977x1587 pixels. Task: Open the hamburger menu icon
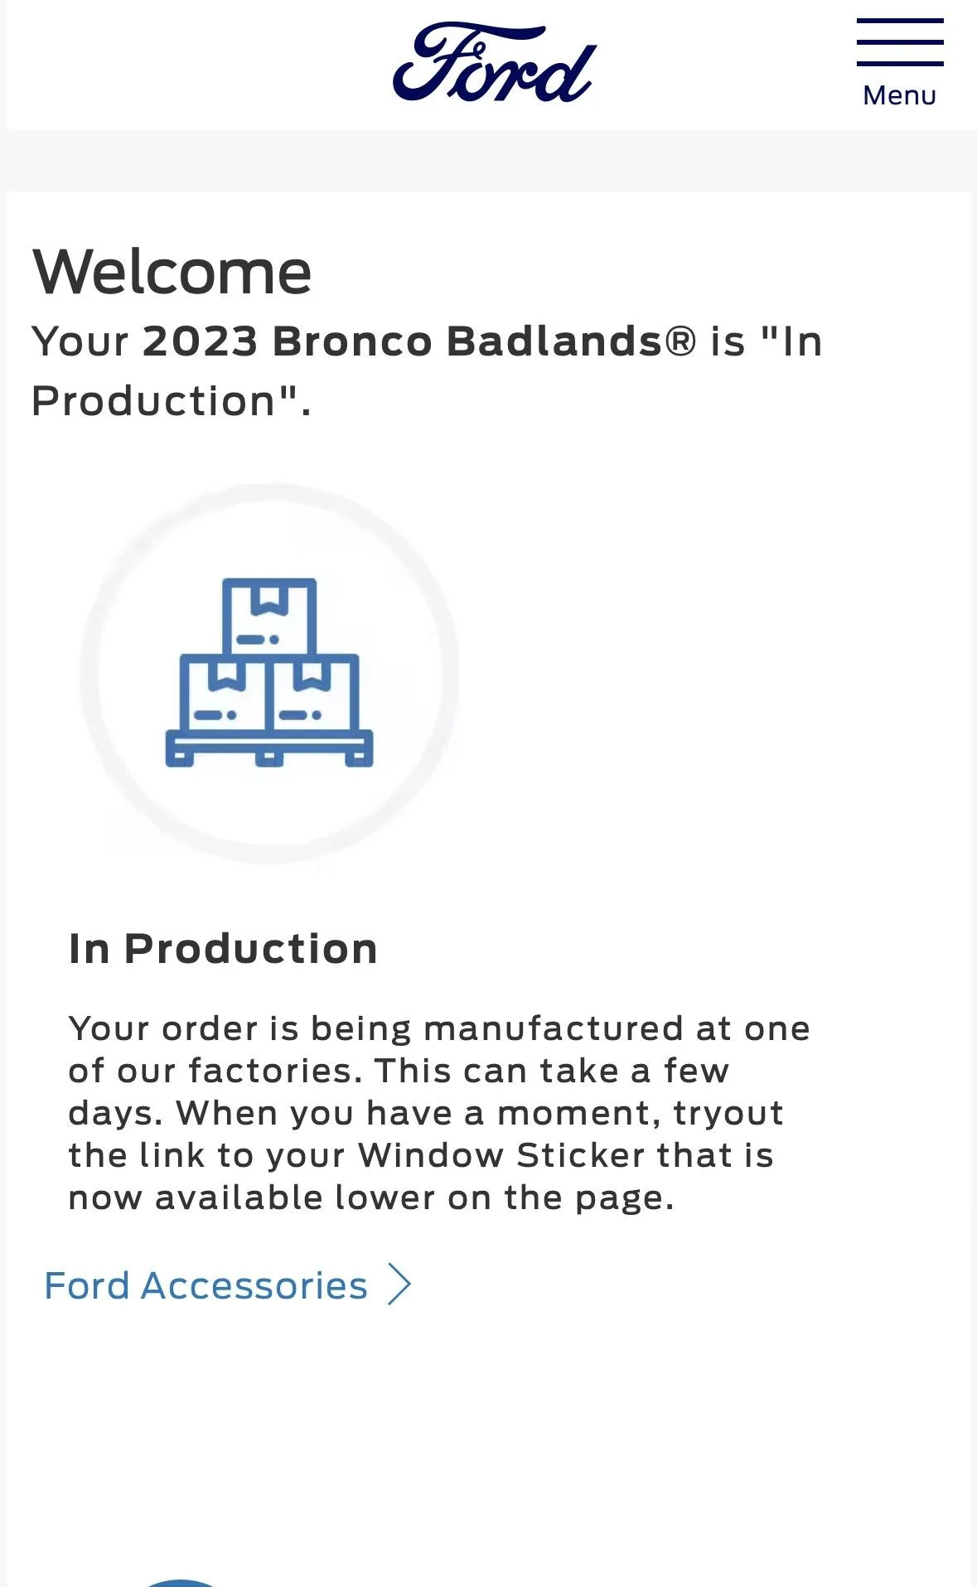[x=900, y=41]
